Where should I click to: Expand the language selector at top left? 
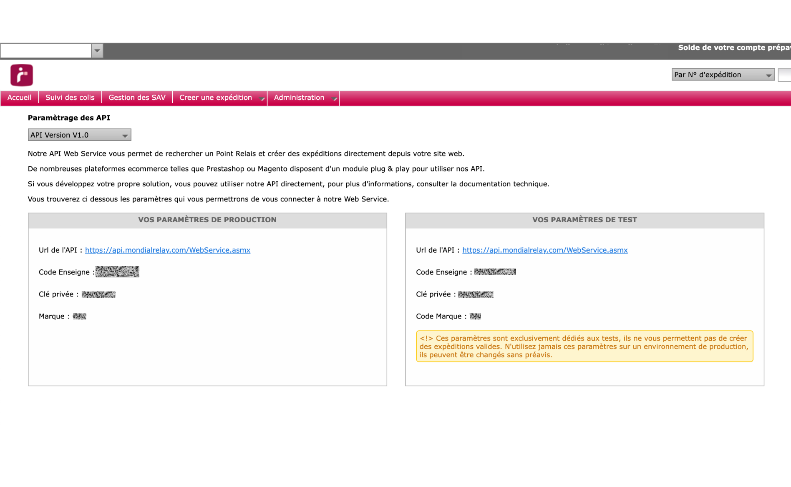coord(97,50)
